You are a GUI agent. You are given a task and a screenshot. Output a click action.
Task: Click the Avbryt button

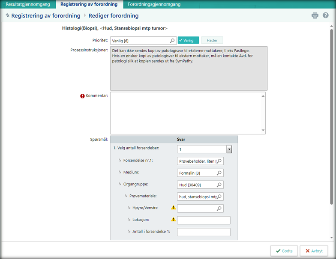point(314,250)
